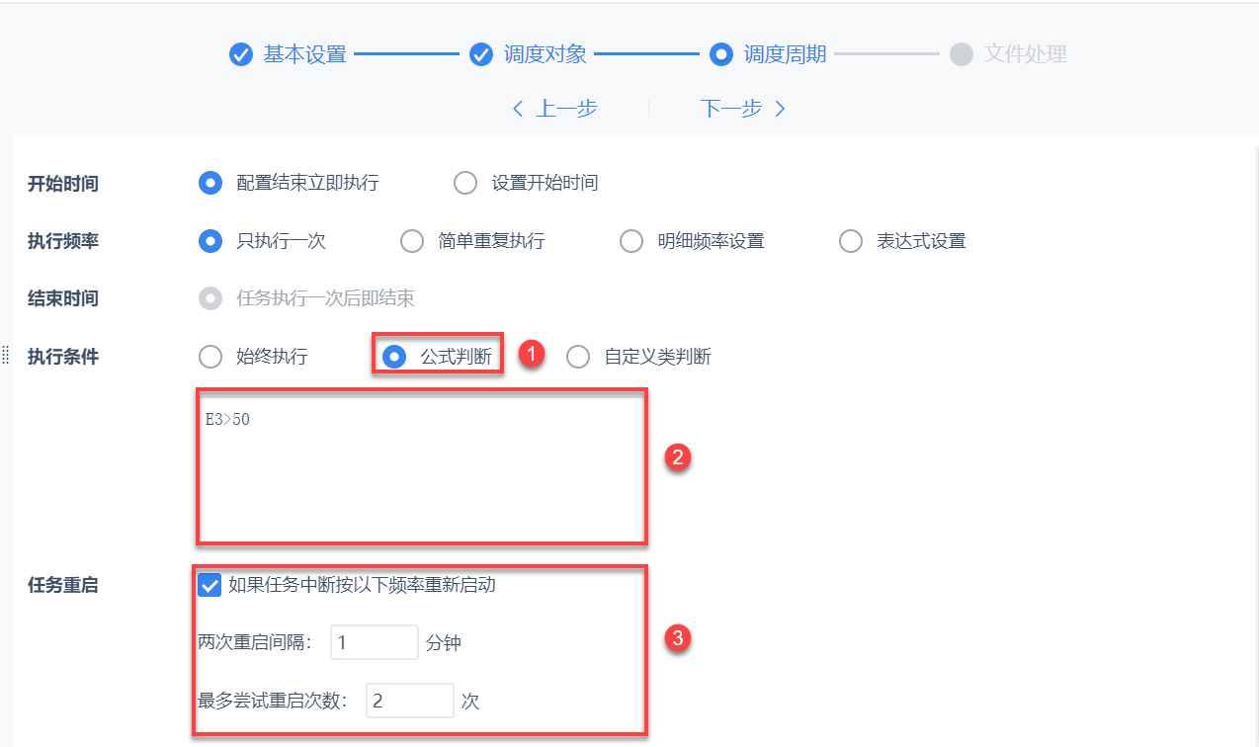Click the left chevron beside 上一步
Image resolution: width=1259 pixels, height=747 pixels.
pos(518,109)
